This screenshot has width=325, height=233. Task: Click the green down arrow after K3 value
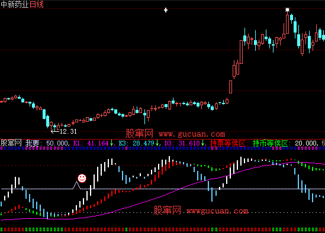[x=157, y=143]
